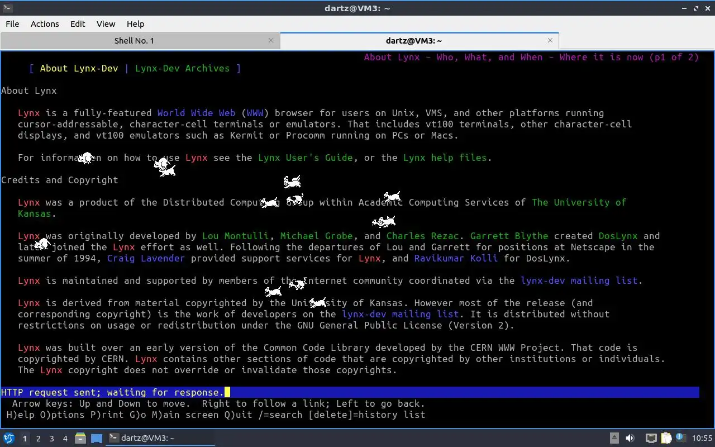The height and width of the screenshot is (447, 715).
Task: Follow the Garrett Blythe link
Action: [x=509, y=236]
